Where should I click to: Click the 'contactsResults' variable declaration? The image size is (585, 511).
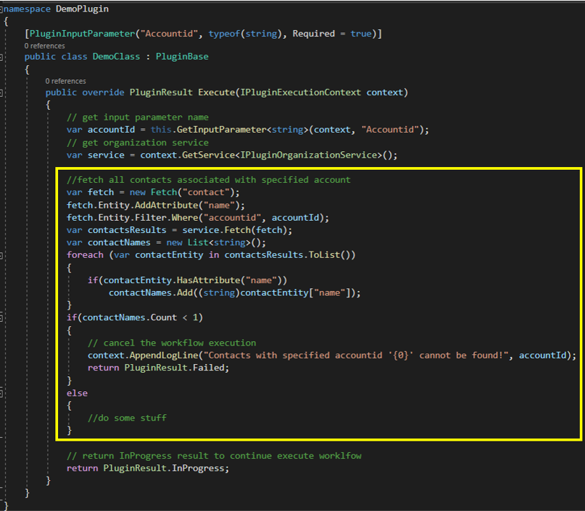coord(127,230)
